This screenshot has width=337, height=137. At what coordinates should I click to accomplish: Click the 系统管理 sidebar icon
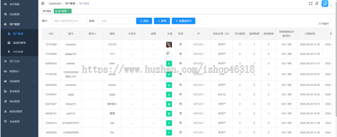pos(6,121)
